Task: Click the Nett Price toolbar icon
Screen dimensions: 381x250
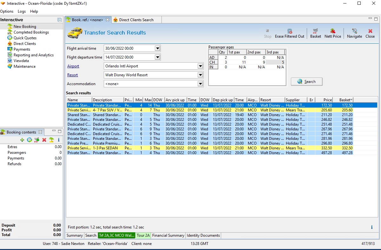Action: [x=332, y=31]
